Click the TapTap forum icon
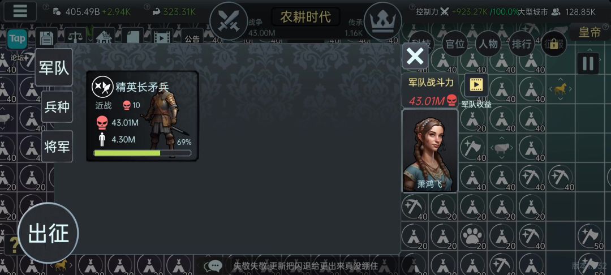Image resolution: width=611 pixels, height=275 pixels. 17,39
